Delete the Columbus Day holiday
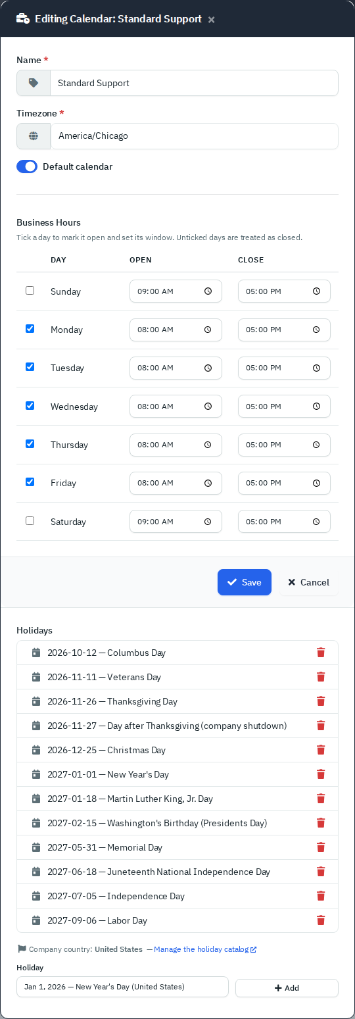Viewport: 355px width, 1019px height. click(x=321, y=653)
